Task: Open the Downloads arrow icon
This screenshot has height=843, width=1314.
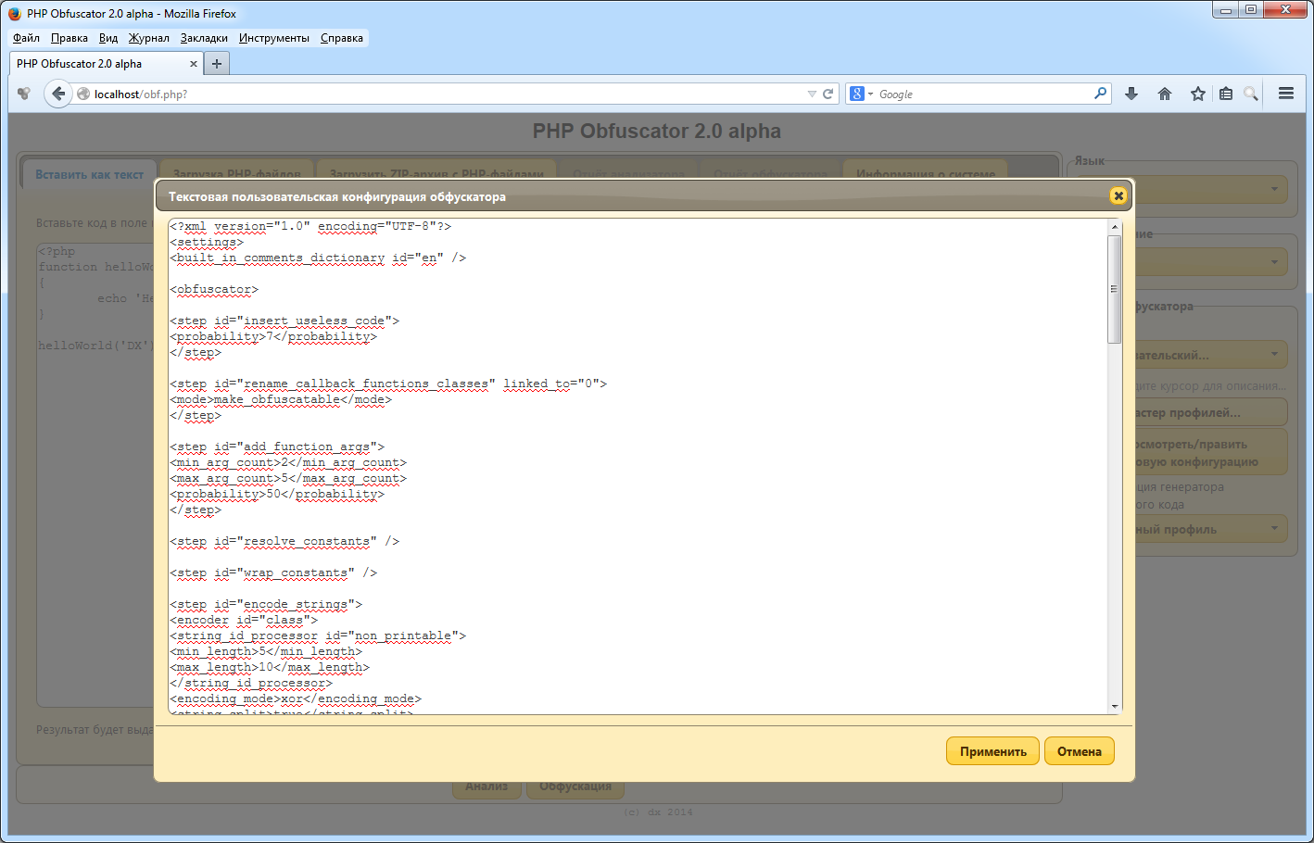Action: point(1131,94)
